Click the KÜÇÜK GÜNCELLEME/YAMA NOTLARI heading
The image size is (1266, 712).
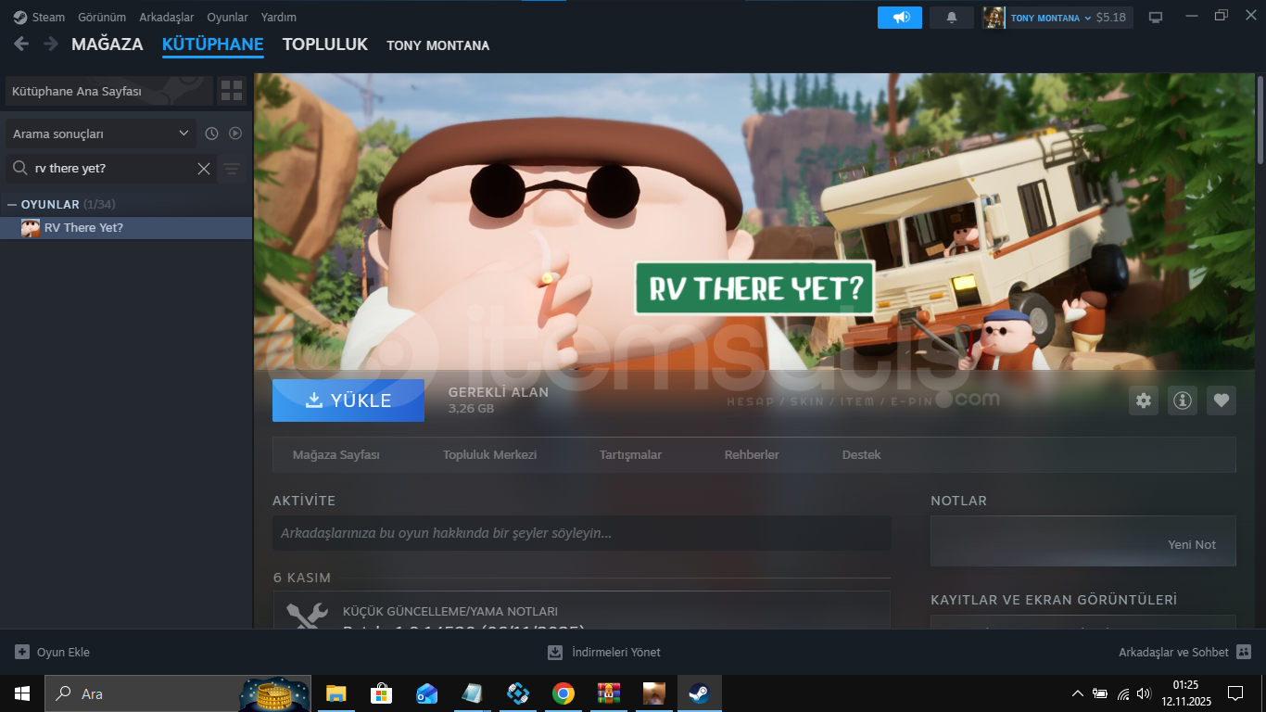(450, 611)
